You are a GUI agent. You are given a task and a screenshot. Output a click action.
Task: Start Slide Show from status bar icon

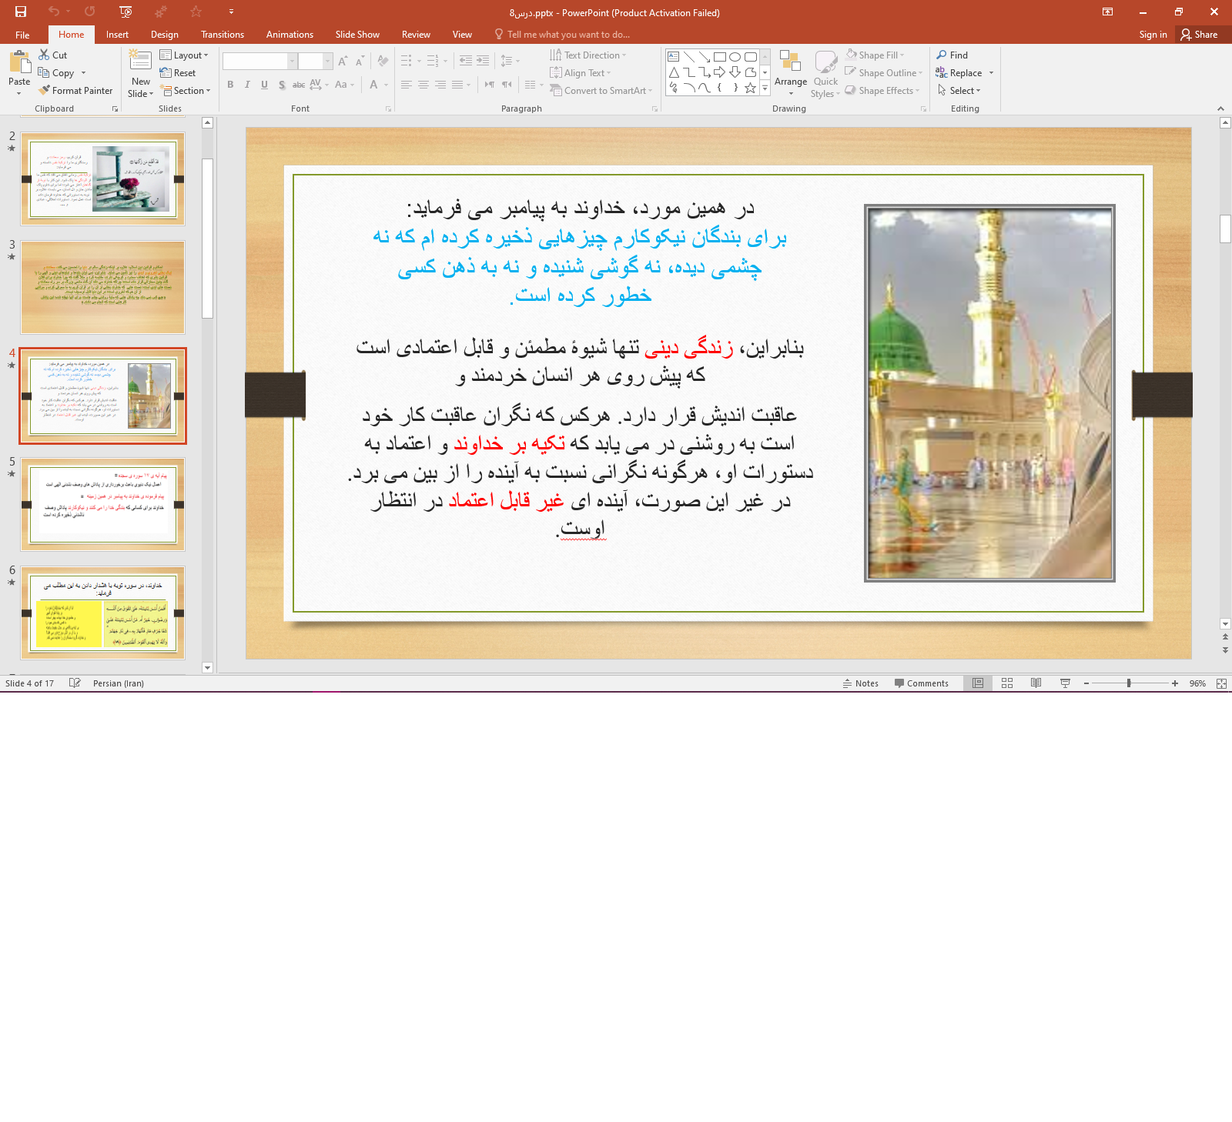[x=1065, y=683]
